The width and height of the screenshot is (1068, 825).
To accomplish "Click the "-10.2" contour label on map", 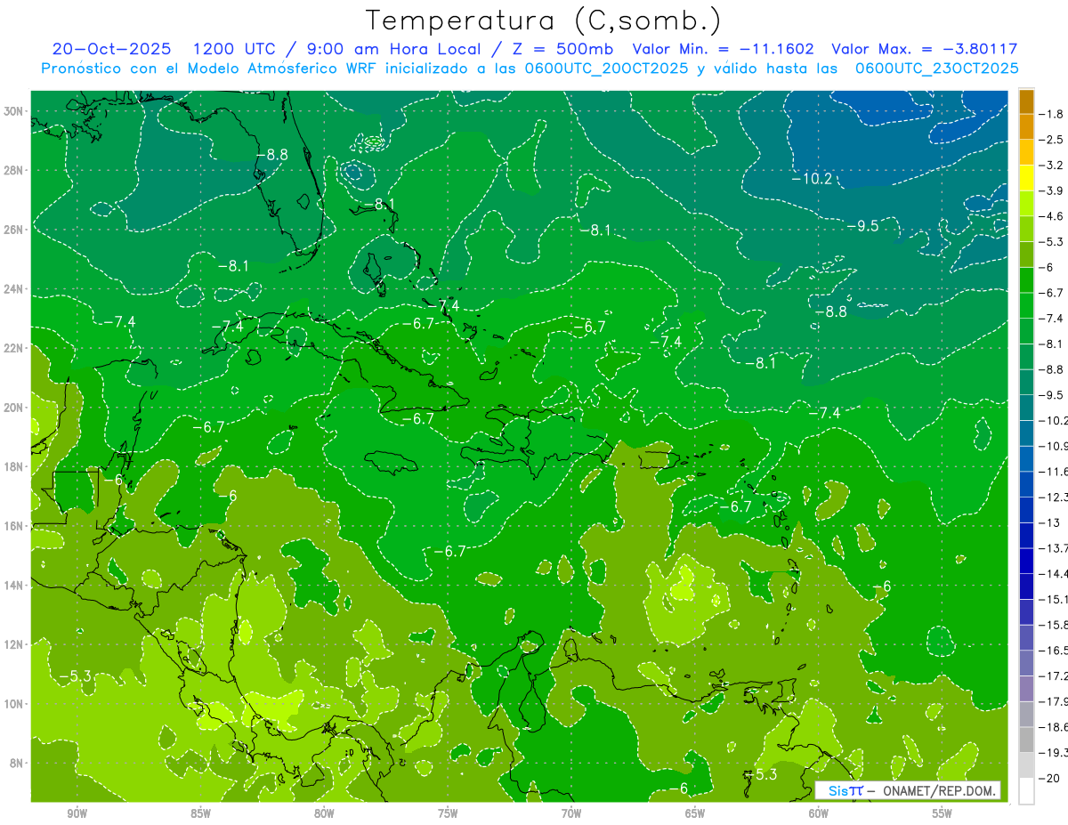I will [812, 179].
